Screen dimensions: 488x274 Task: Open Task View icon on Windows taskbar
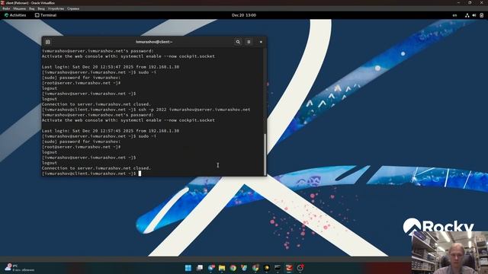click(200, 268)
